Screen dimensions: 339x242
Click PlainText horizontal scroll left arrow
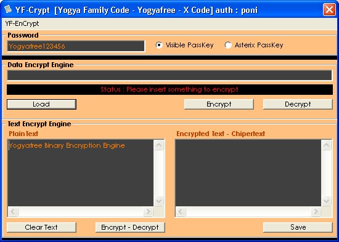[x=13, y=211]
